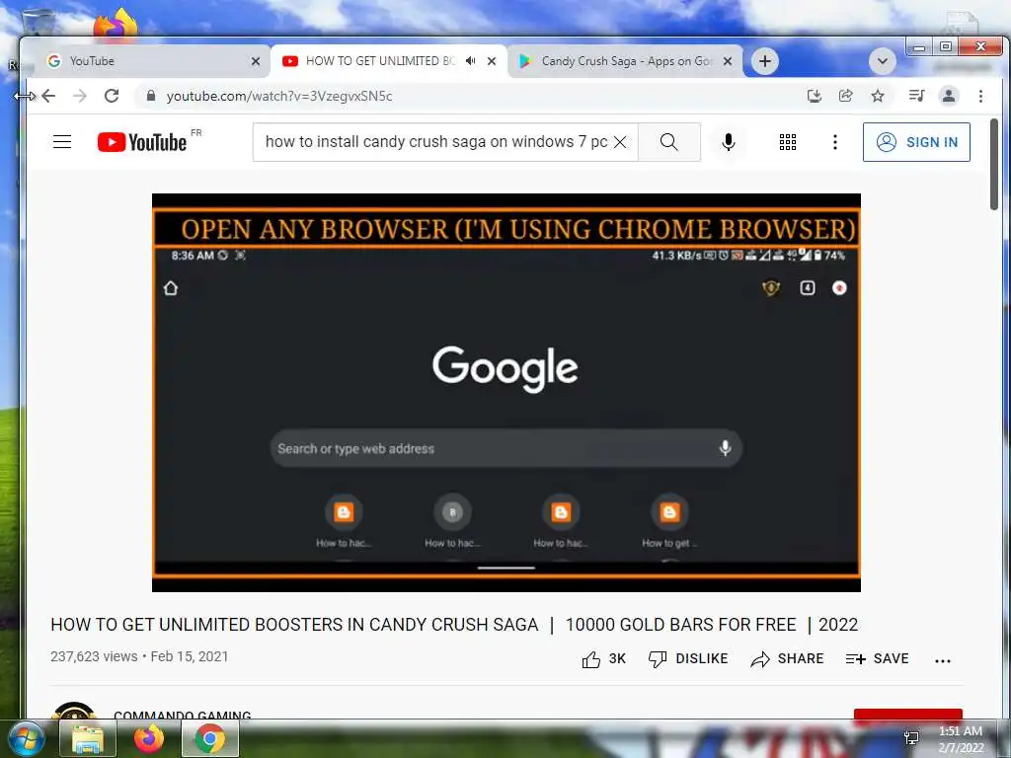1011x758 pixels.
Task: Click the video title text
Action: 454,625
